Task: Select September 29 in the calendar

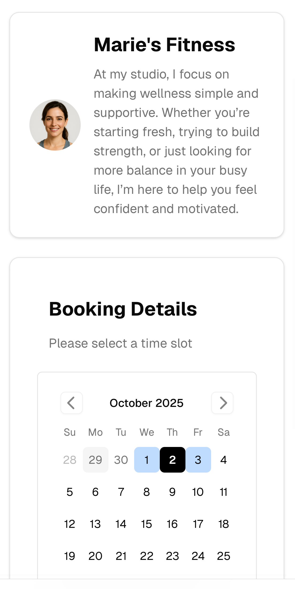Action: (x=95, y=460)
